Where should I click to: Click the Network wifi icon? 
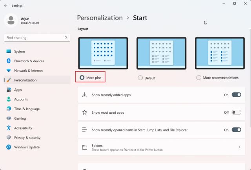point(9,70)
